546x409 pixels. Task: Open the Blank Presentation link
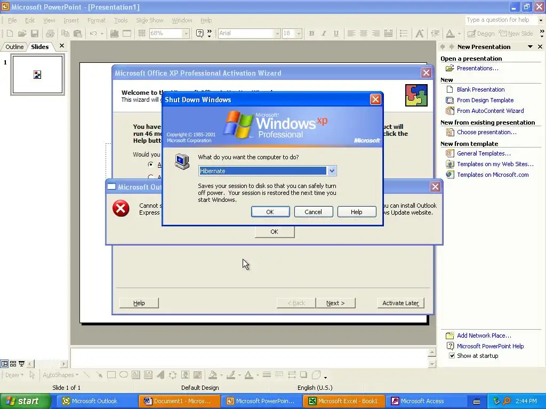(480, 89)
